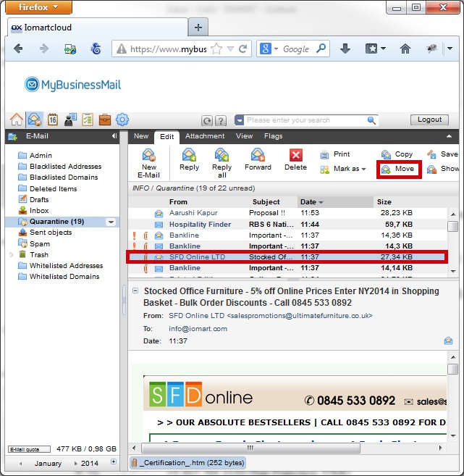Click the Reply all icon
Viewport: 464px width, 476px height.
point(222,161)
